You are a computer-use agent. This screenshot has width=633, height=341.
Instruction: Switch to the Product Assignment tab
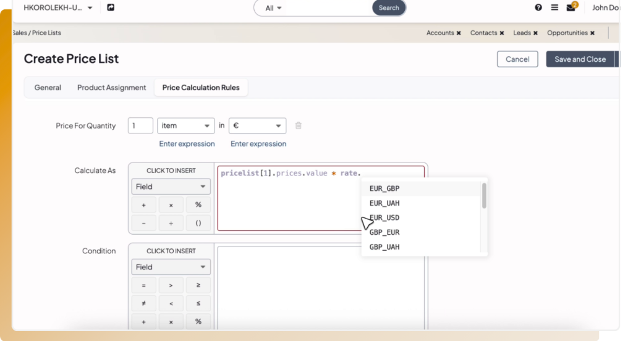[x=111, y=88]
